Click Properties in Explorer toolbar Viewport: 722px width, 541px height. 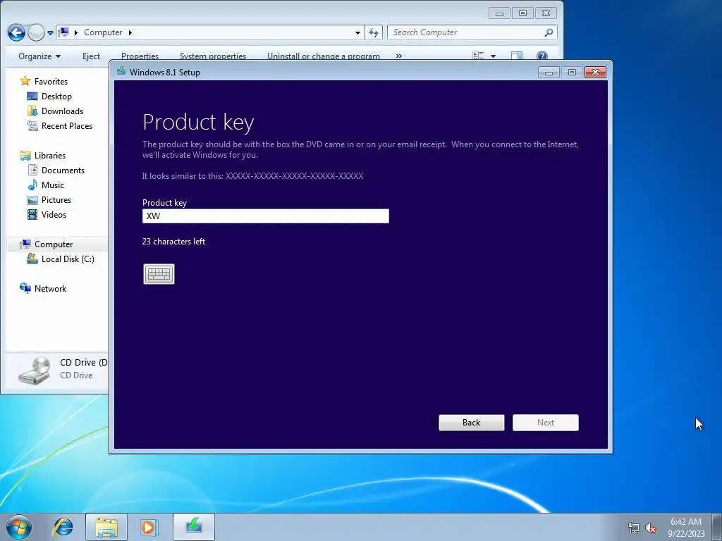[x=140, y=56]
